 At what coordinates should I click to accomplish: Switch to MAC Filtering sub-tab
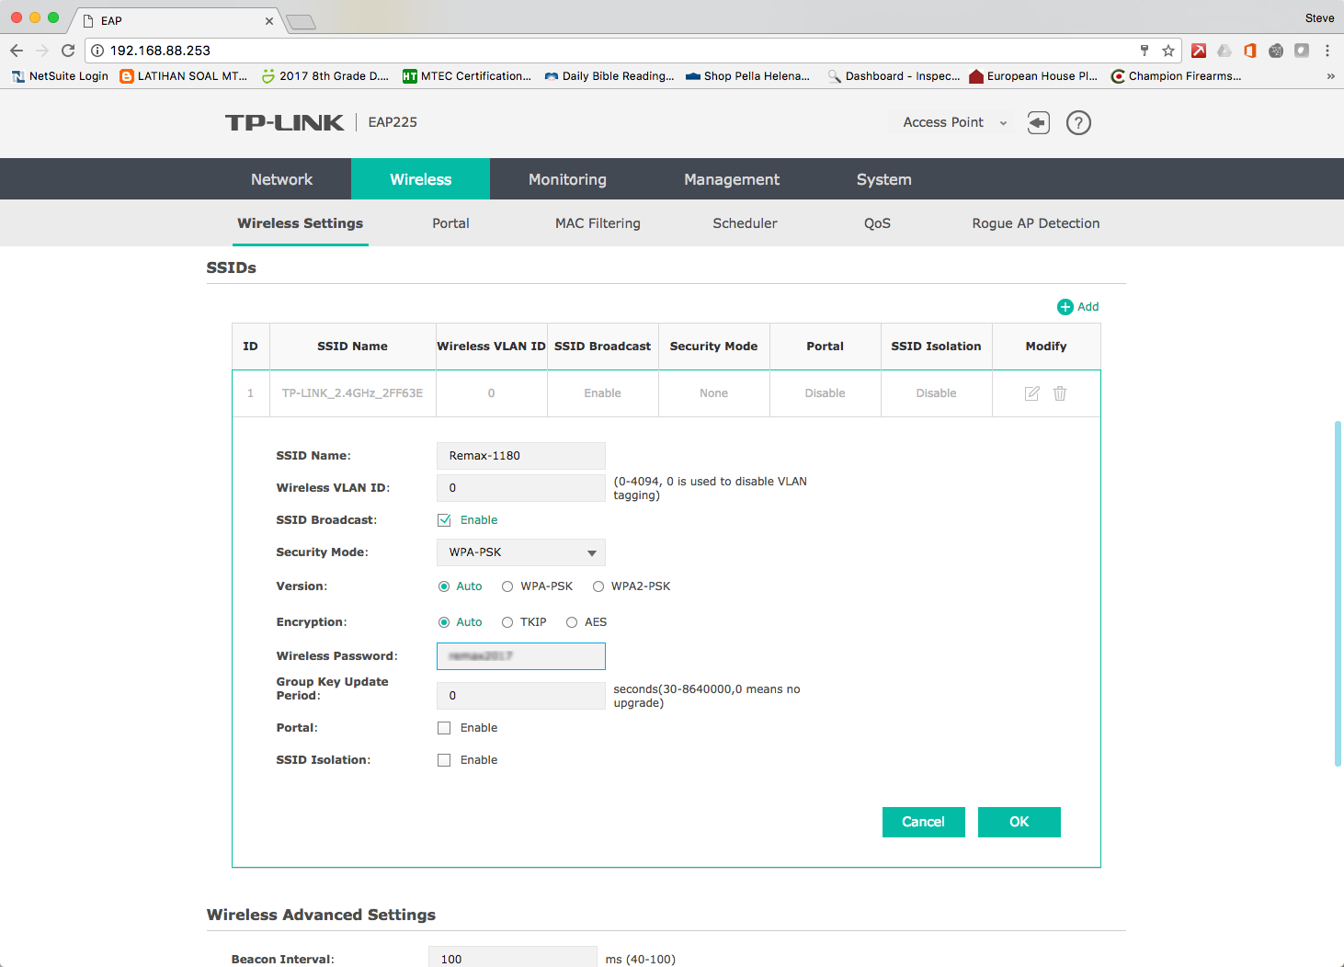tap(598, 223)
